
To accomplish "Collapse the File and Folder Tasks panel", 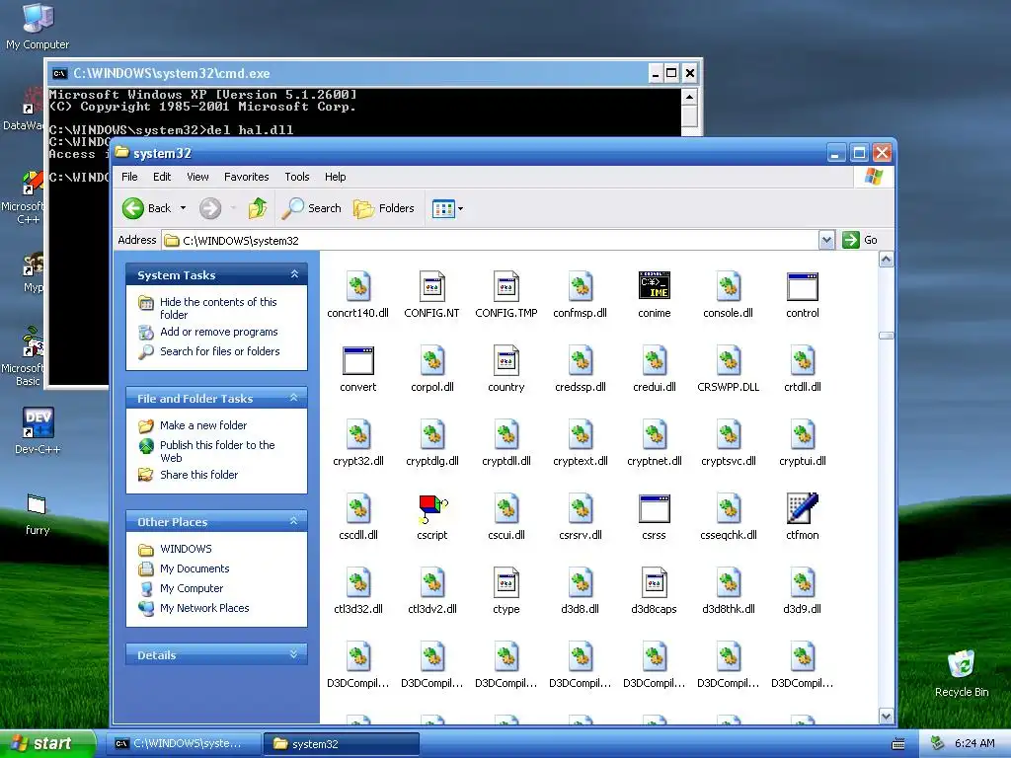I will [294, 399].
